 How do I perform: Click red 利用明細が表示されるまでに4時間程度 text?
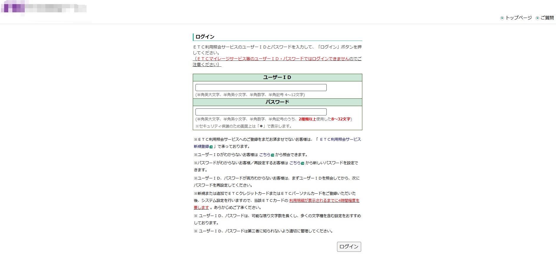click(324, 200)
